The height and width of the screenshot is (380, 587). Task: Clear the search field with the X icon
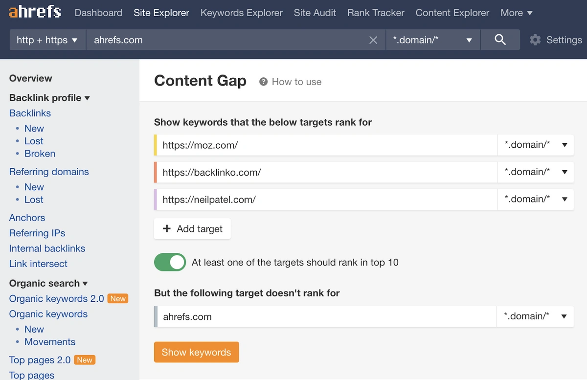[373, 40]
